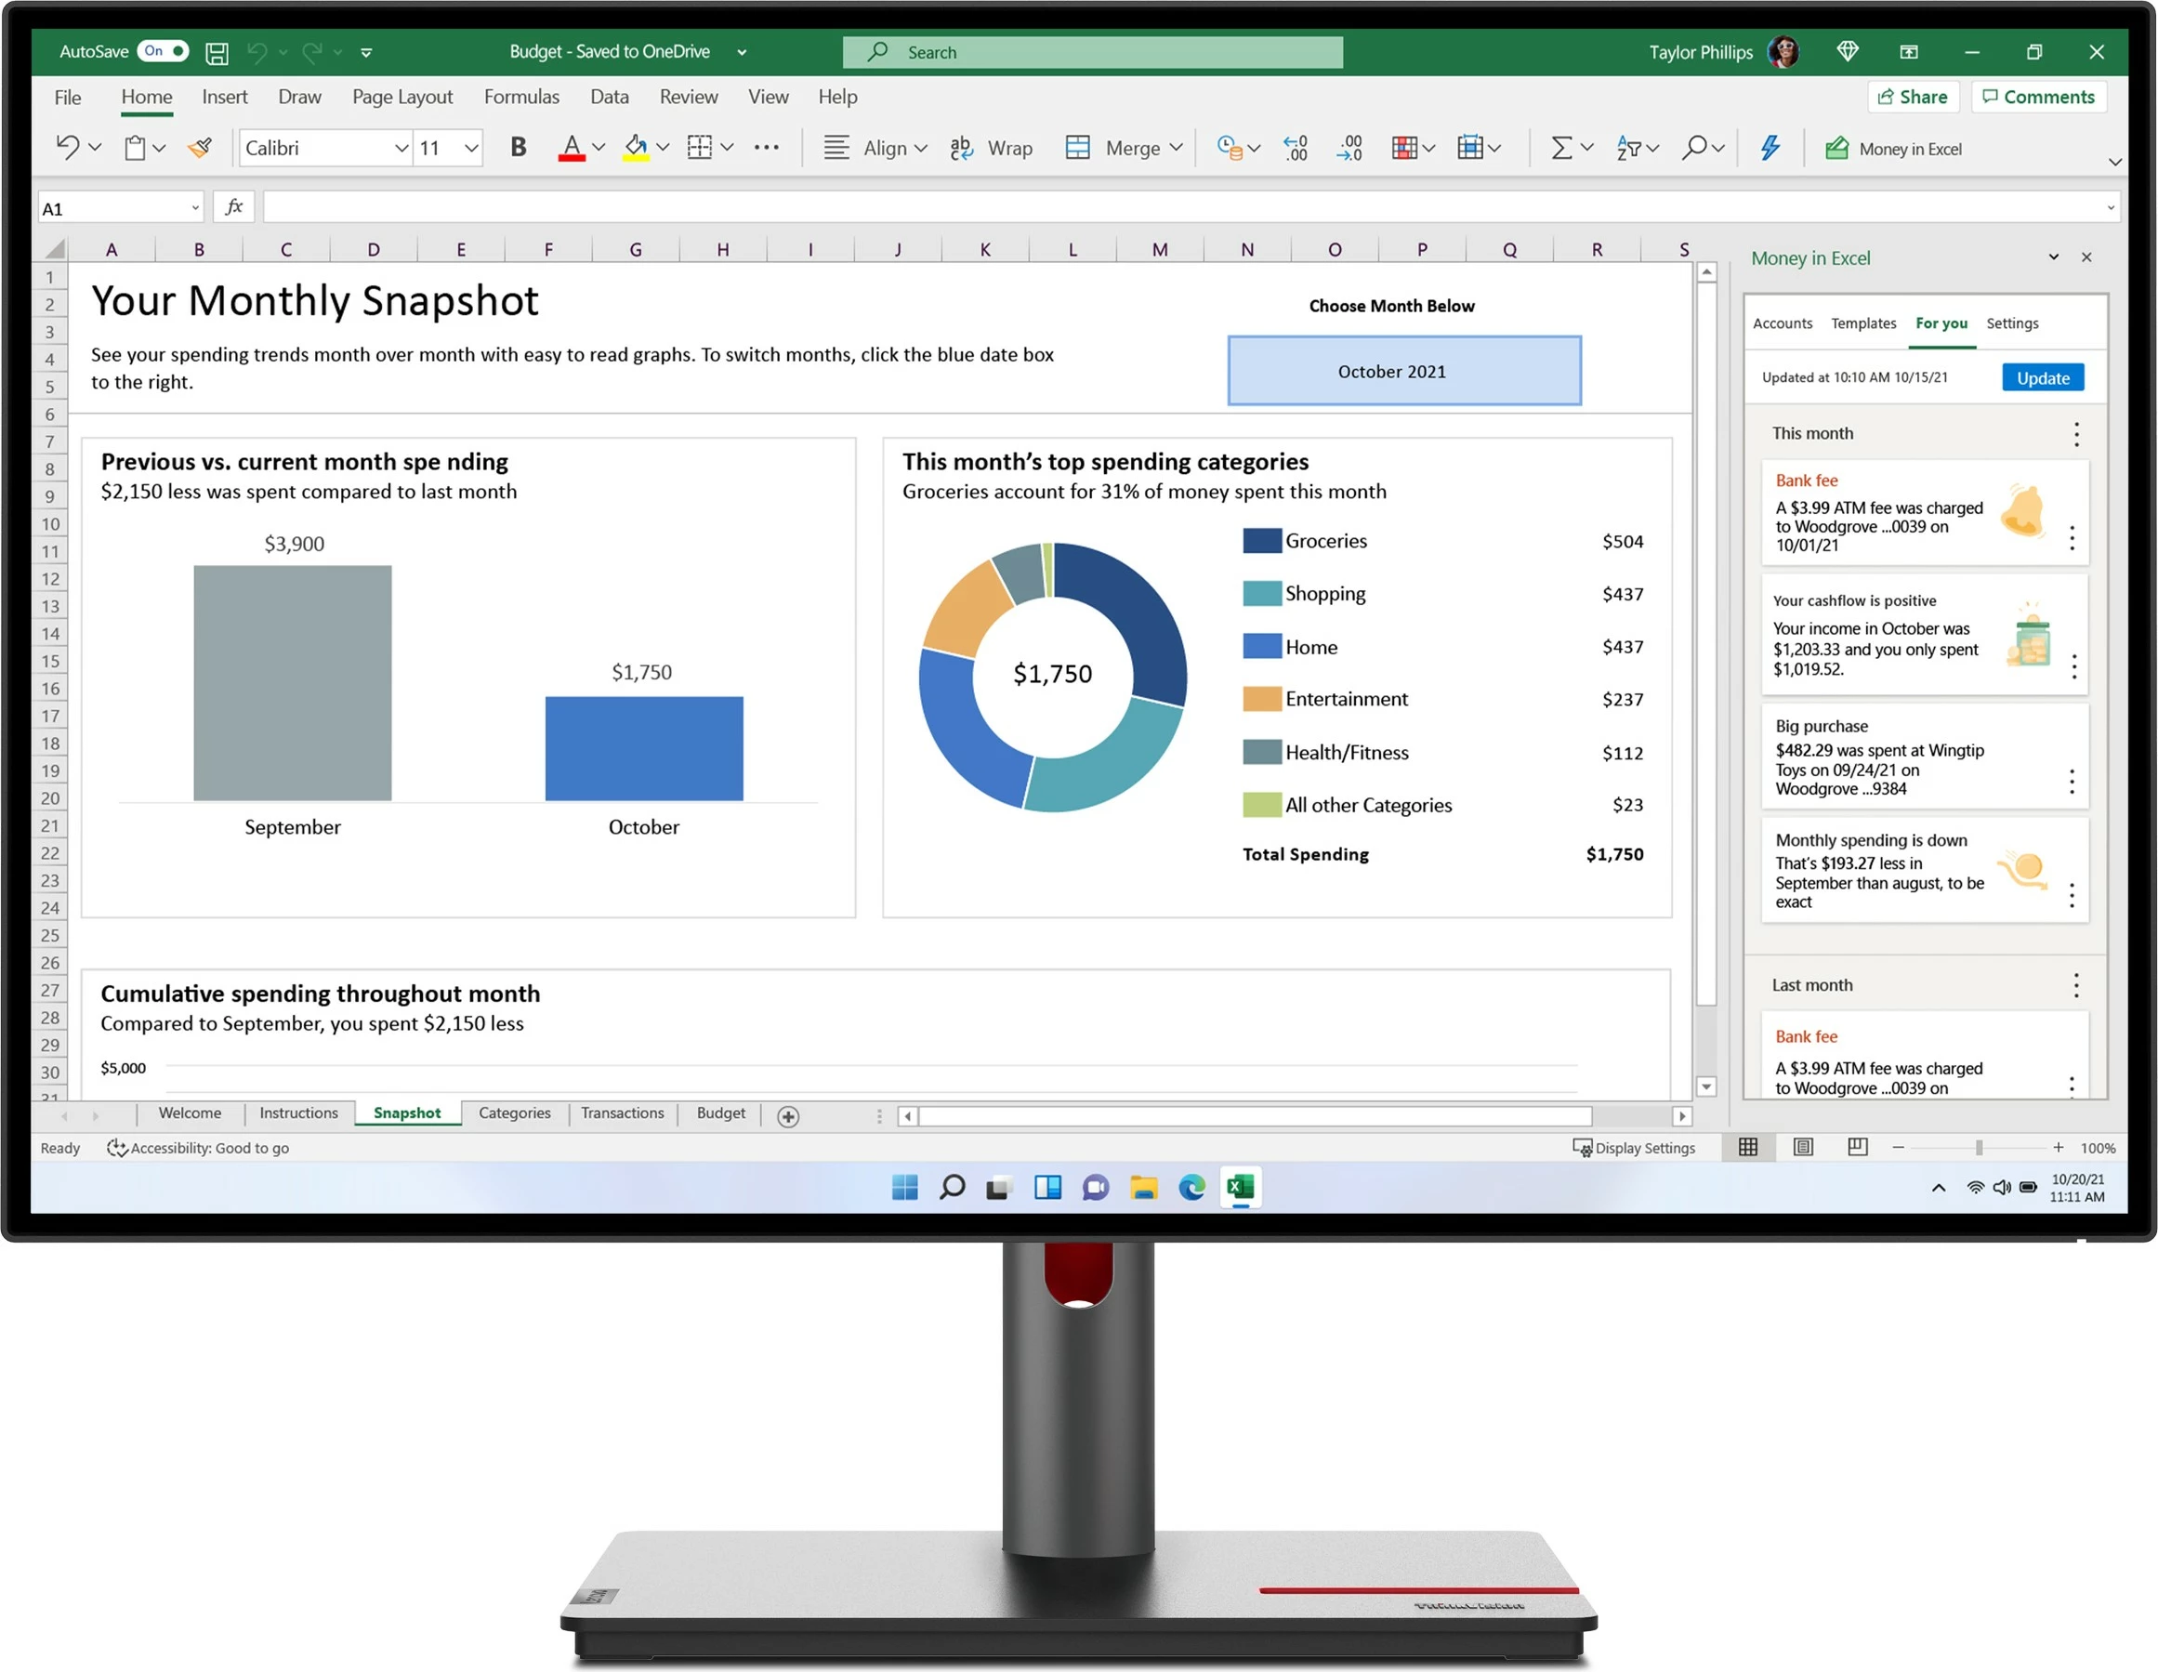Open Find & Select magnifier icon
The image size is (2158, 1672).
pos(1695,147)
